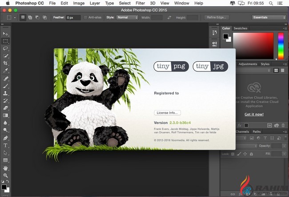Select the Eraser tool
The image size is (289, 197).
[x=5, y=108]
